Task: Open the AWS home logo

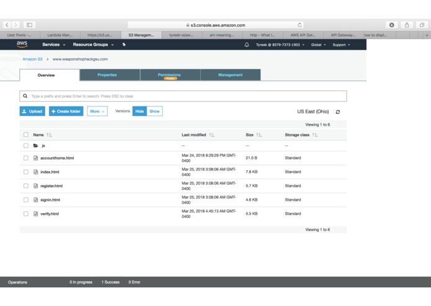Action: click(x=22, y=44)
